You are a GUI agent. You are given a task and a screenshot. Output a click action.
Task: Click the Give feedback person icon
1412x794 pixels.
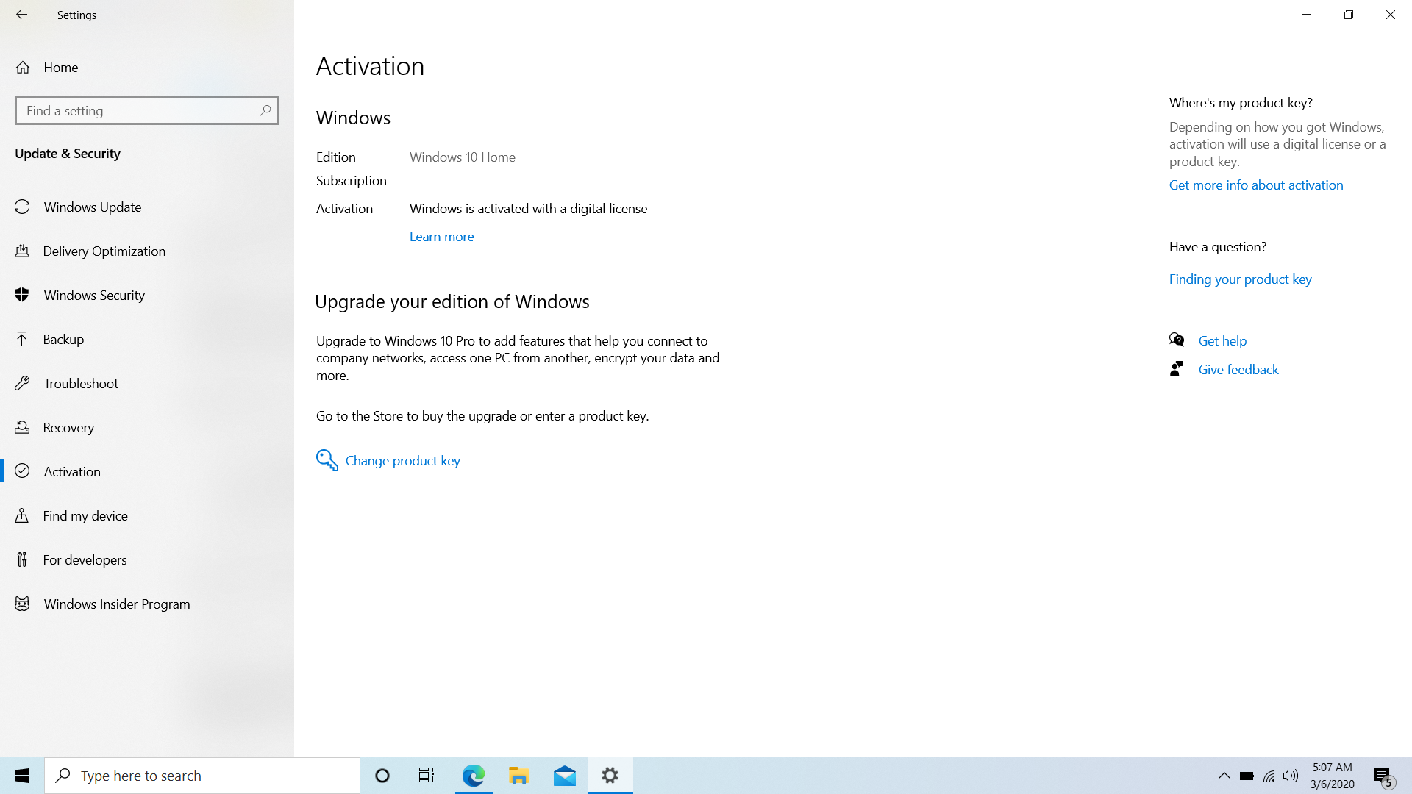[x=1177, y=368]
